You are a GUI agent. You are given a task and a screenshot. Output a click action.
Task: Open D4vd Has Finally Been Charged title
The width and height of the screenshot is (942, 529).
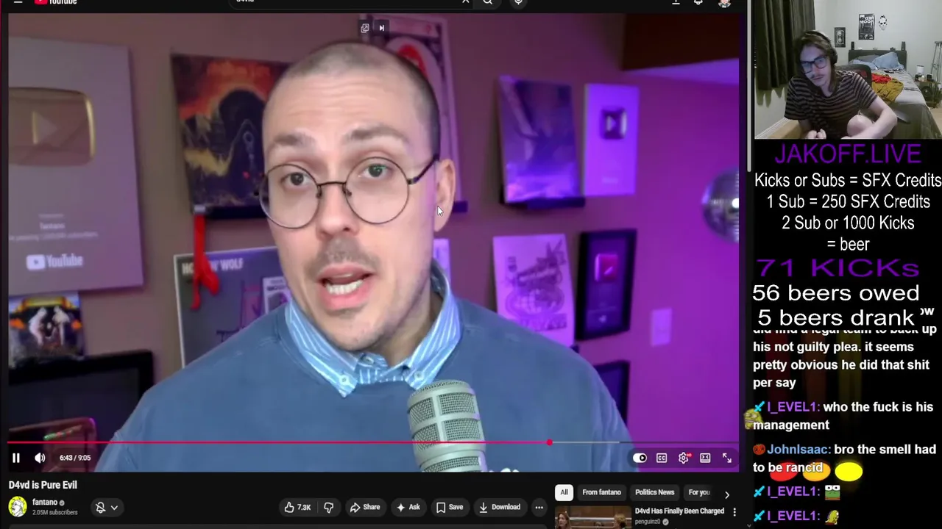(x=679, y=511)
